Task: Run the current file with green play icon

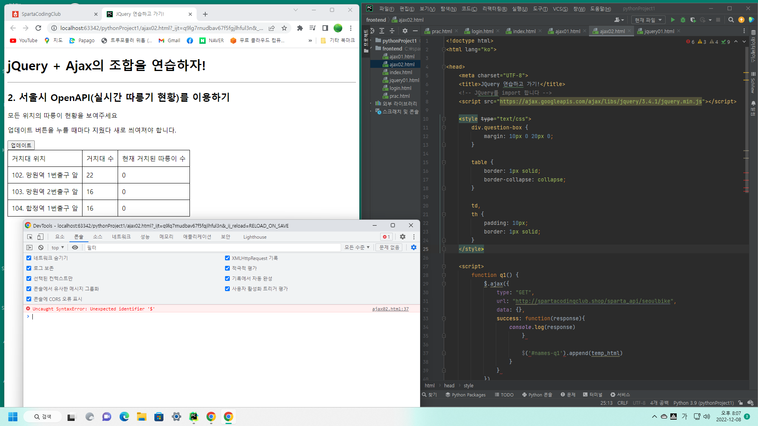Action: pos(673,20)
